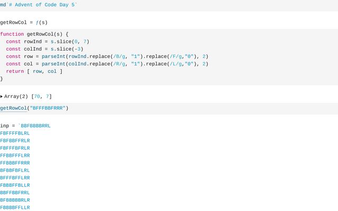Click the BBFFBBFRRL input line
338x211 pixels.
15,193
